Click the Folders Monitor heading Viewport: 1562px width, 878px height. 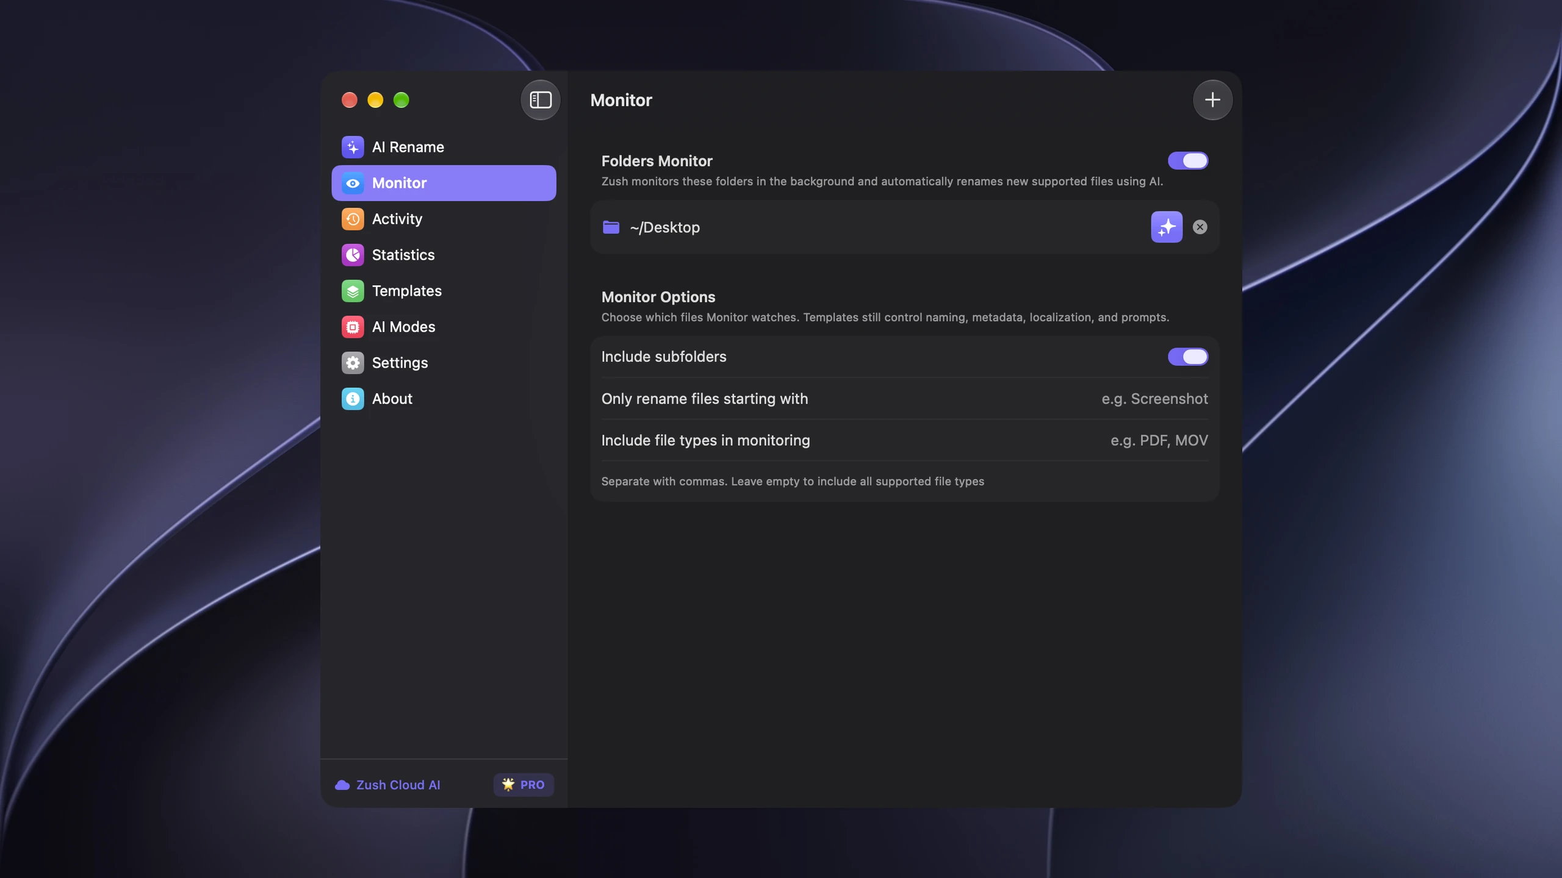657,161
